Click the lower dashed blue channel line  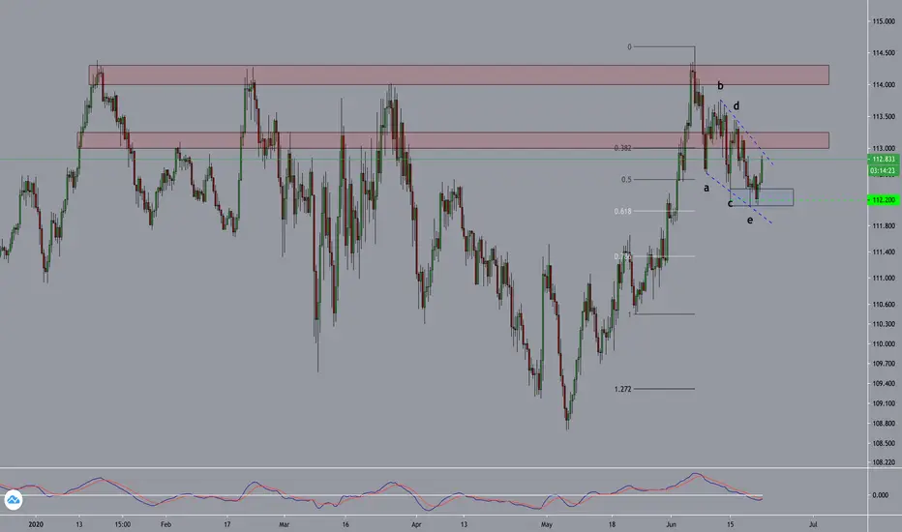(x=738, y=197)
